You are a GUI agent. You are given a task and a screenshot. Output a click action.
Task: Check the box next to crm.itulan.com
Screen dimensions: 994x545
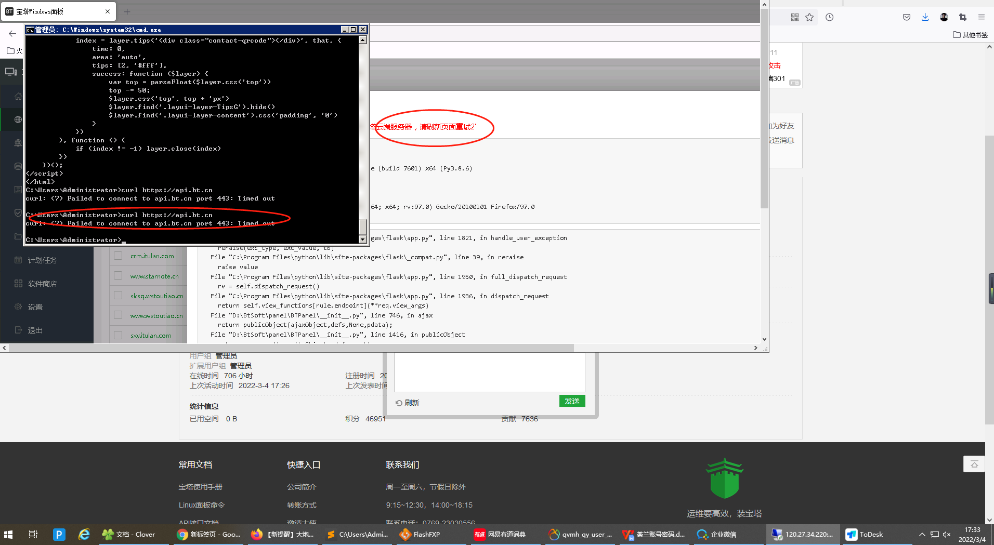point(118,256)
